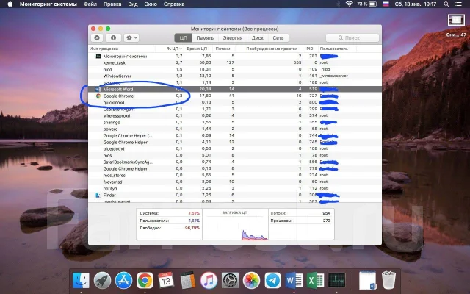Image resolution: width=470 pixels, height=294 pixels.
Task: Select the mds_stores process row
Action: pos(235,175)
